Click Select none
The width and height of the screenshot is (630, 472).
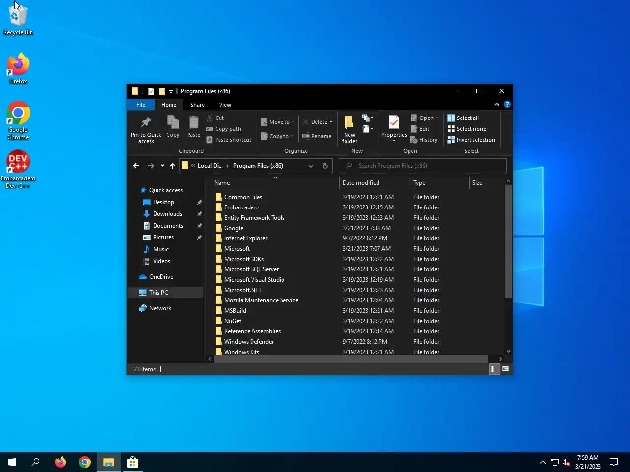point(467,129)
